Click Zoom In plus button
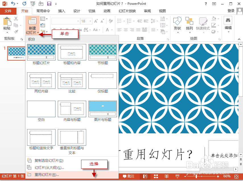Image resolution: width=243 pixels, height=181 pixels. click(218, 176)
